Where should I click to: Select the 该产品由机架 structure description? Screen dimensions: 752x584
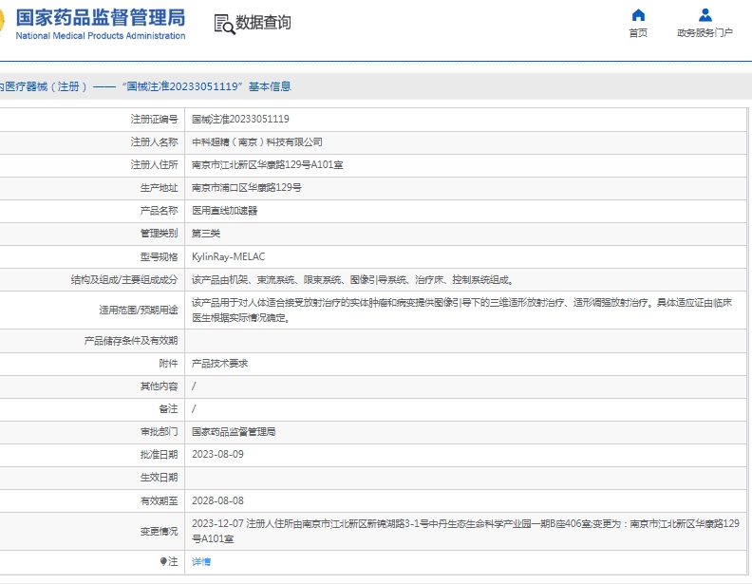coord(352,279)
